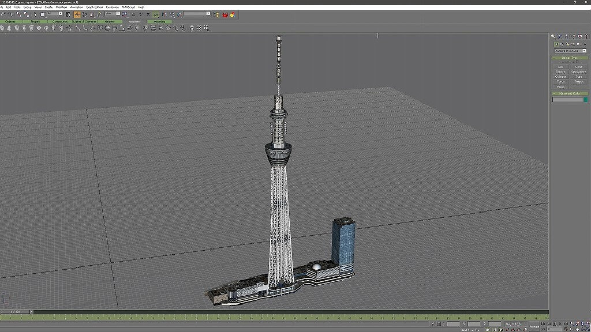Open the Tools menu

coord(17,7)
